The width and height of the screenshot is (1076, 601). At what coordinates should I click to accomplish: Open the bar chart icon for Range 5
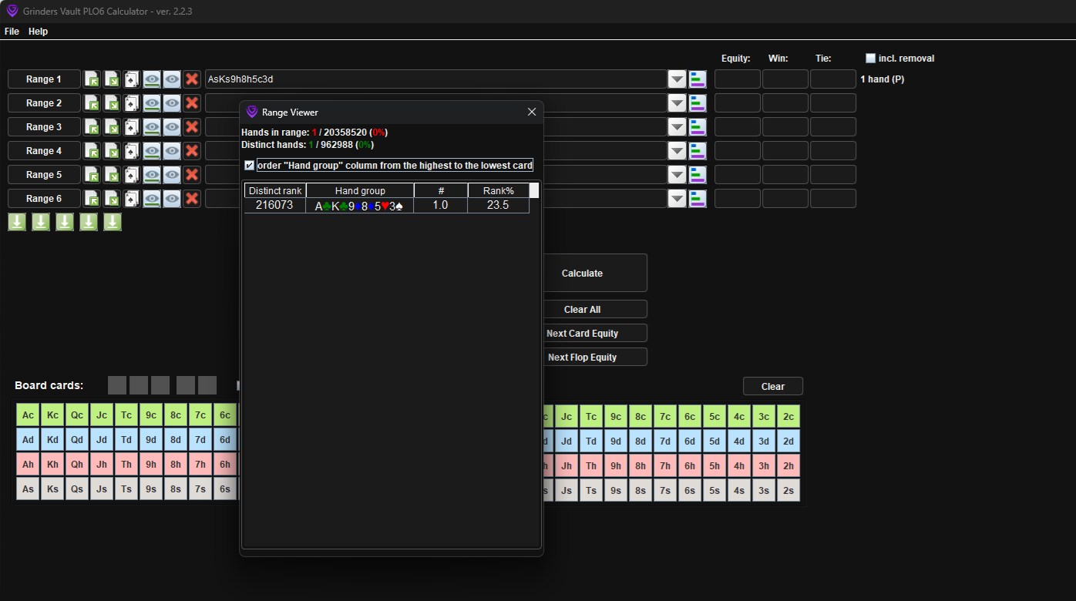click(x=698, y=175)
